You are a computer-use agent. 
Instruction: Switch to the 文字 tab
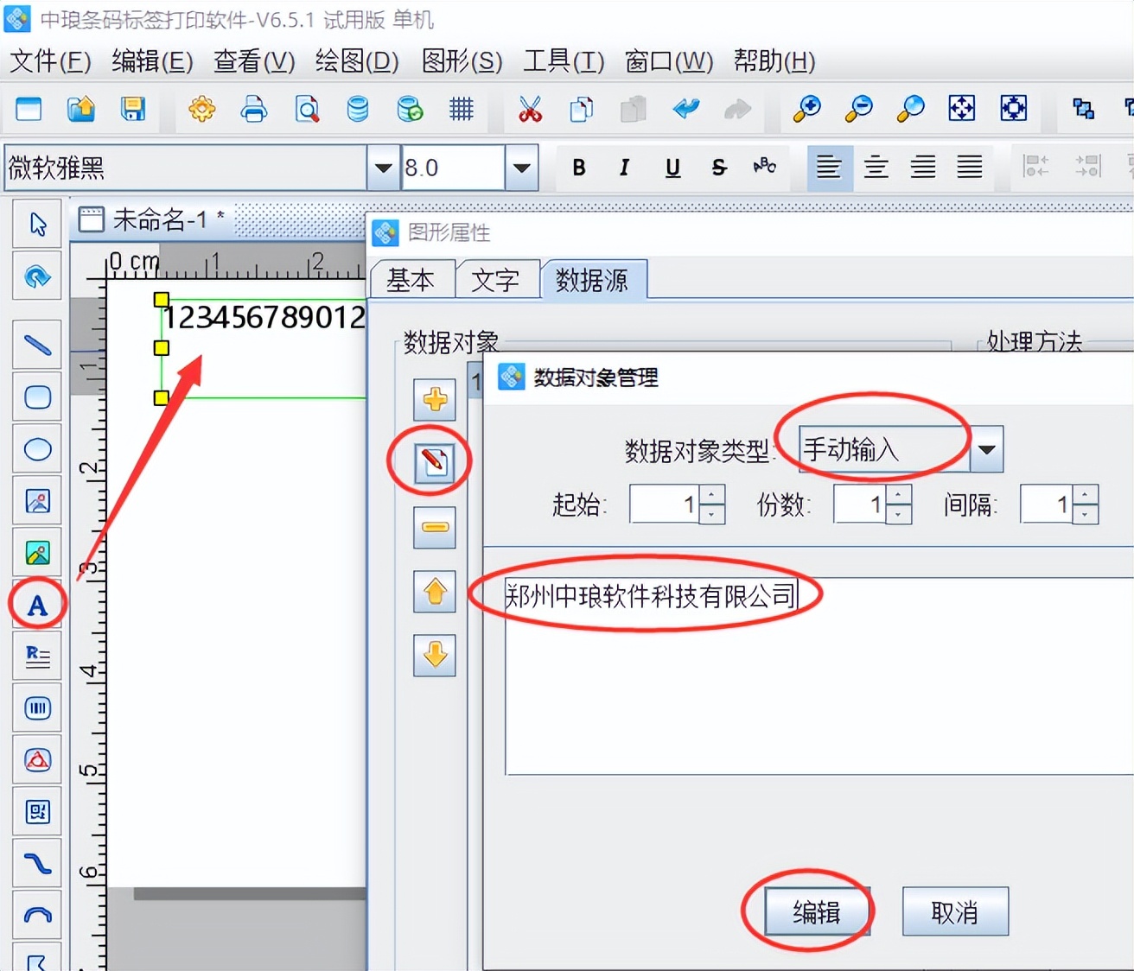[496, 278]
